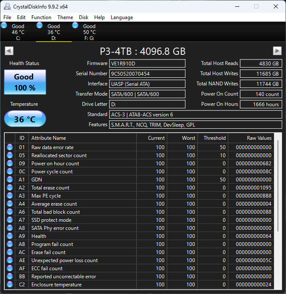This screenshot has height=294, width=286.
Task: Click status orb of ECC fail count
Action: [10, 268]
